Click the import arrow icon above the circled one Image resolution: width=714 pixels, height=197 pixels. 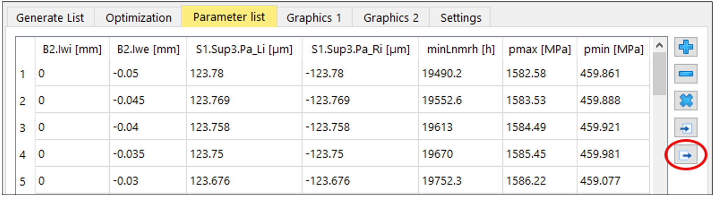[x=685, y=128]
